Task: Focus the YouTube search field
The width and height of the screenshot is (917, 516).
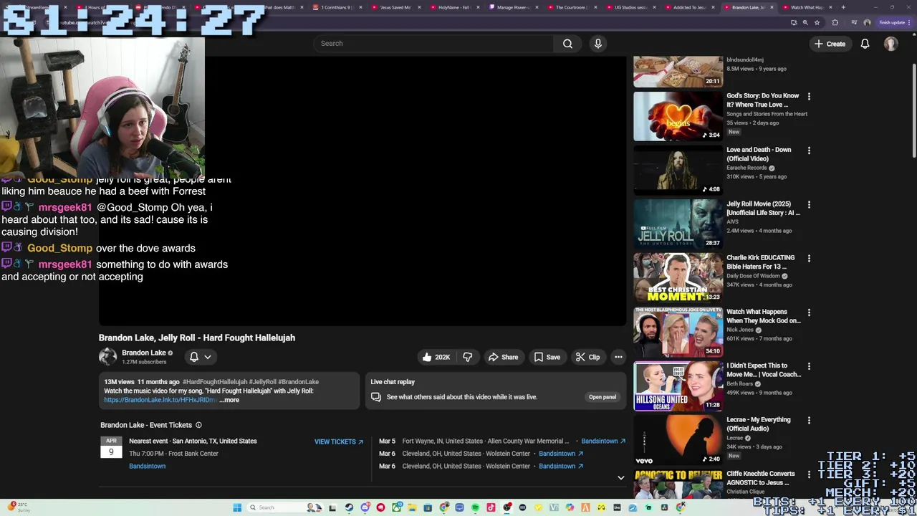Action: [433, 44]
